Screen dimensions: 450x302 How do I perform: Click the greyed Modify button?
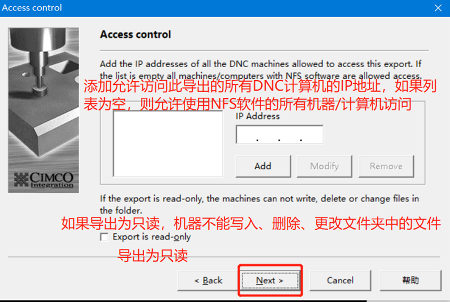click(324, 166)
